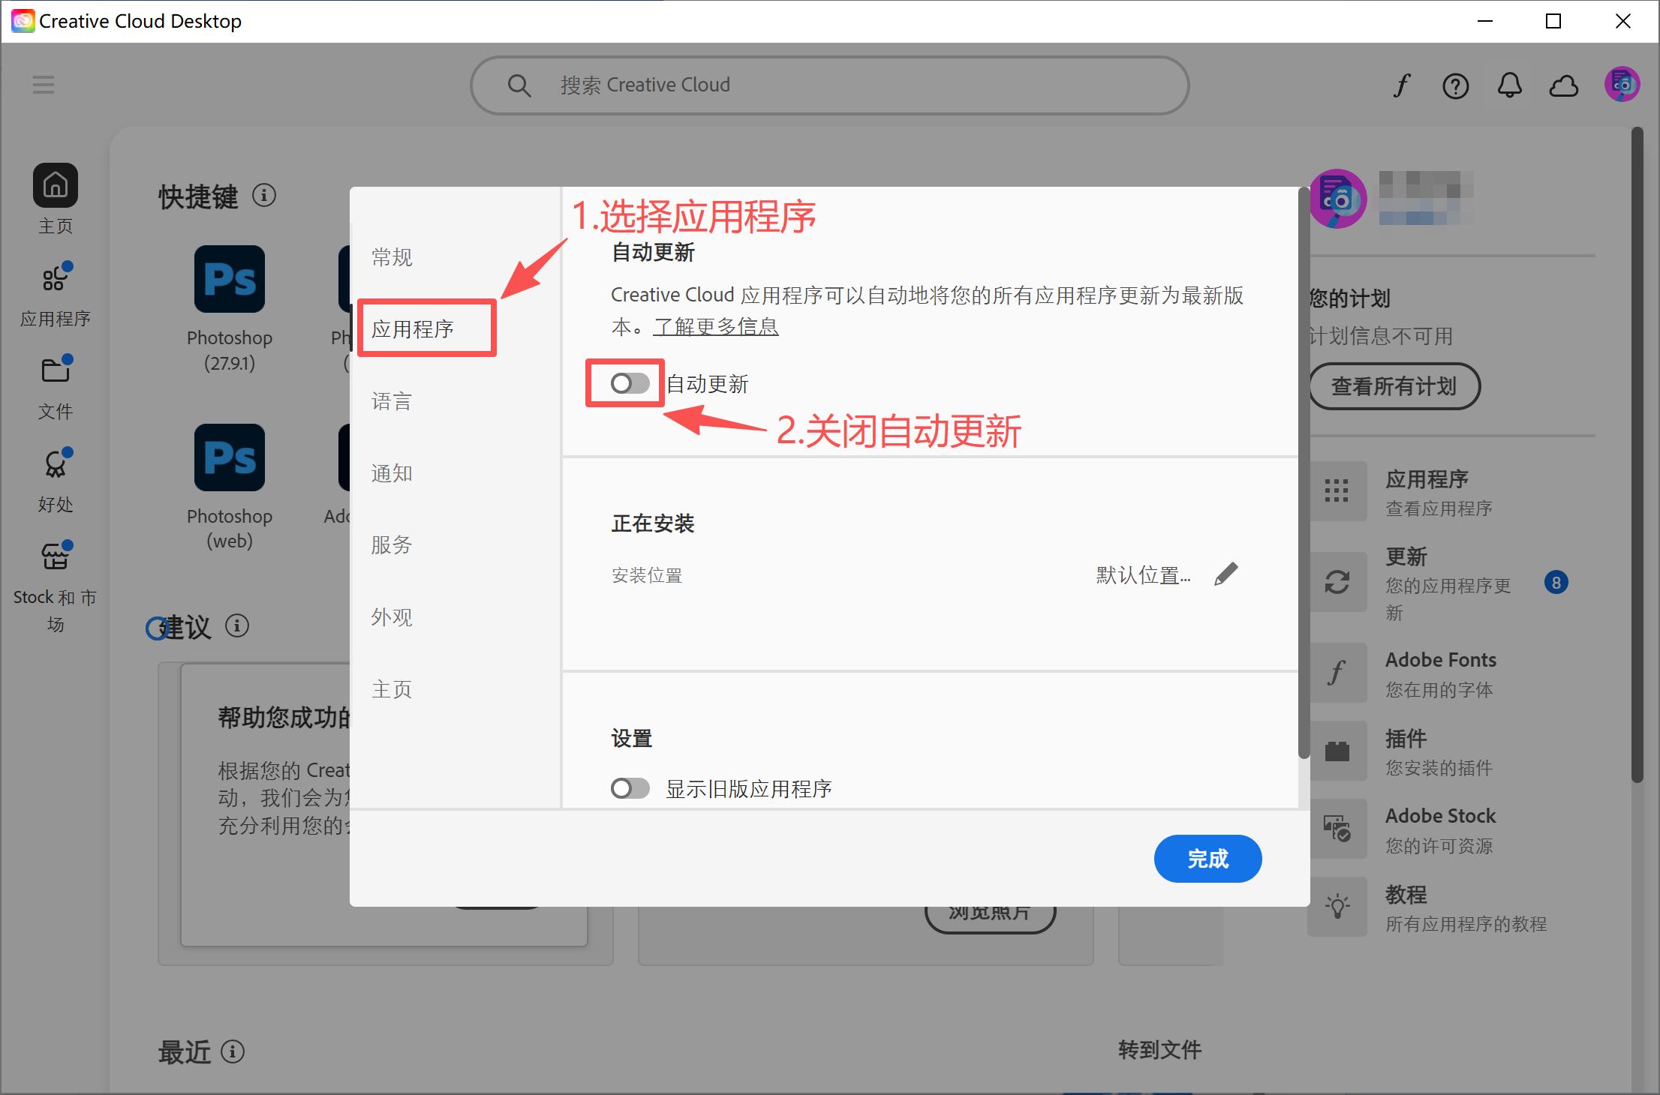The height and width of the screenshot is (1095, 1660).
Task: Open the 教程 lightbulb icon in right panel
Action: tap(1337, 907)
